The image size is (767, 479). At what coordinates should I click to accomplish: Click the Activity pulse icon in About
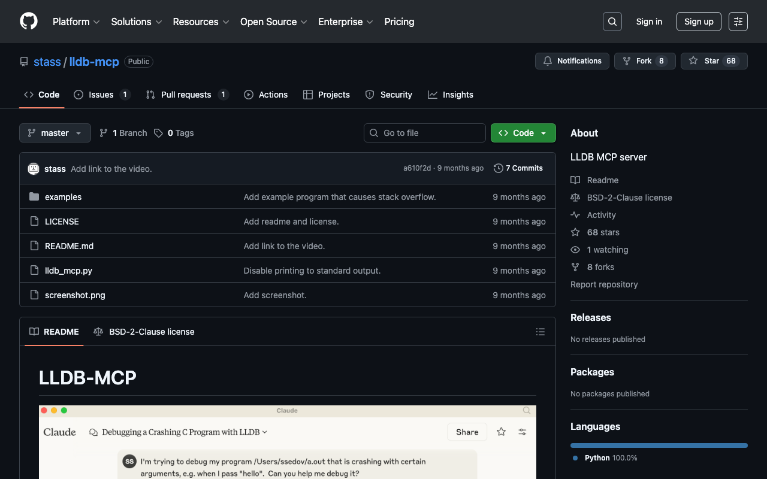coord(575,215)
